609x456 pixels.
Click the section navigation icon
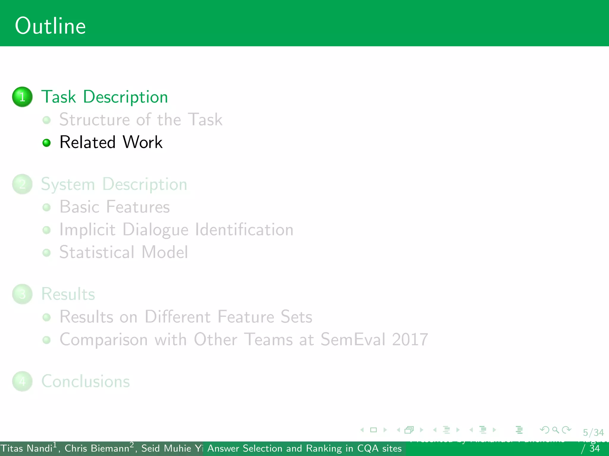(x=483, y=430)
